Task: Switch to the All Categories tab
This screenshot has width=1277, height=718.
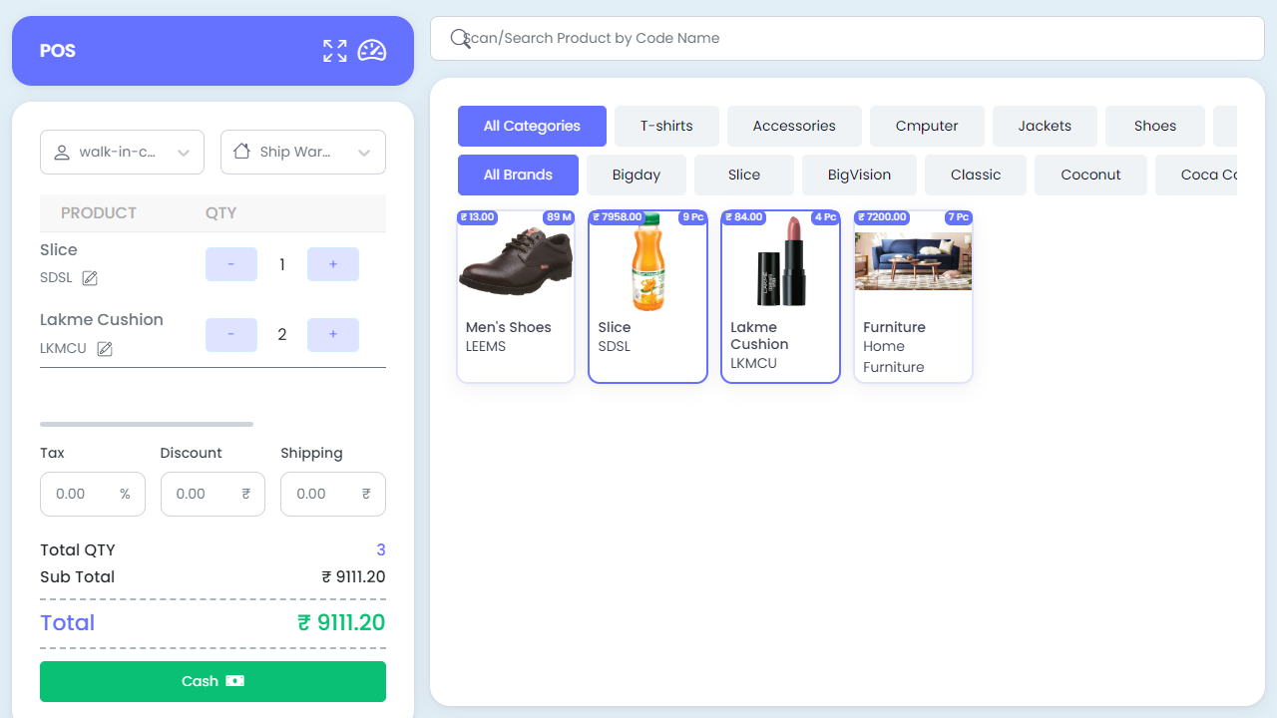Action: click(532, 126)
